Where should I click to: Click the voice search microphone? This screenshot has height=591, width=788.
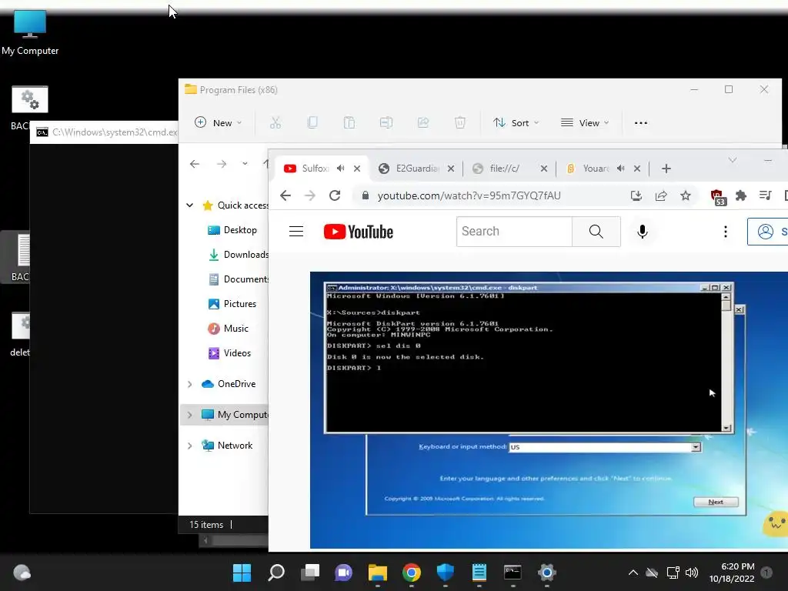coord(643,231)
